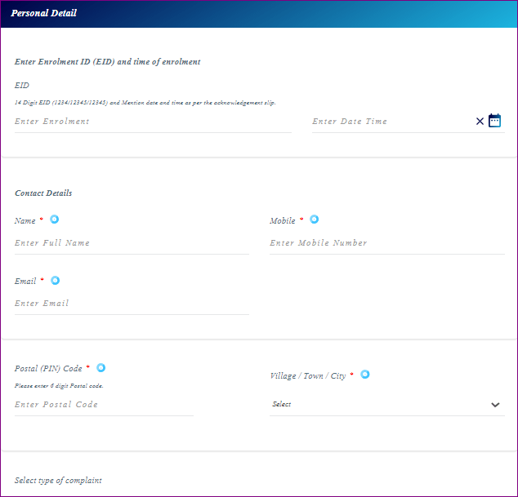Focus the Enter Email input box
Screen dimensions: 518x497
(131, 304)
